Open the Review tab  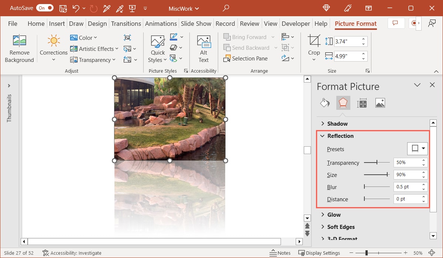click(250, 23)
